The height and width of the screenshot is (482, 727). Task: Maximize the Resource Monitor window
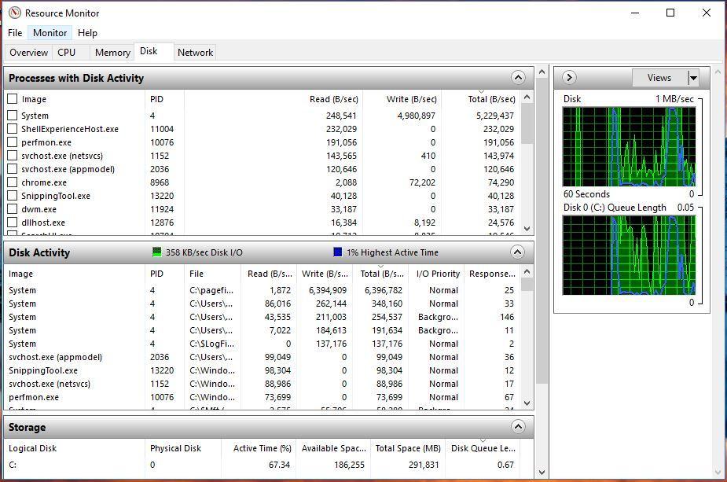click(x=670, y=13)
